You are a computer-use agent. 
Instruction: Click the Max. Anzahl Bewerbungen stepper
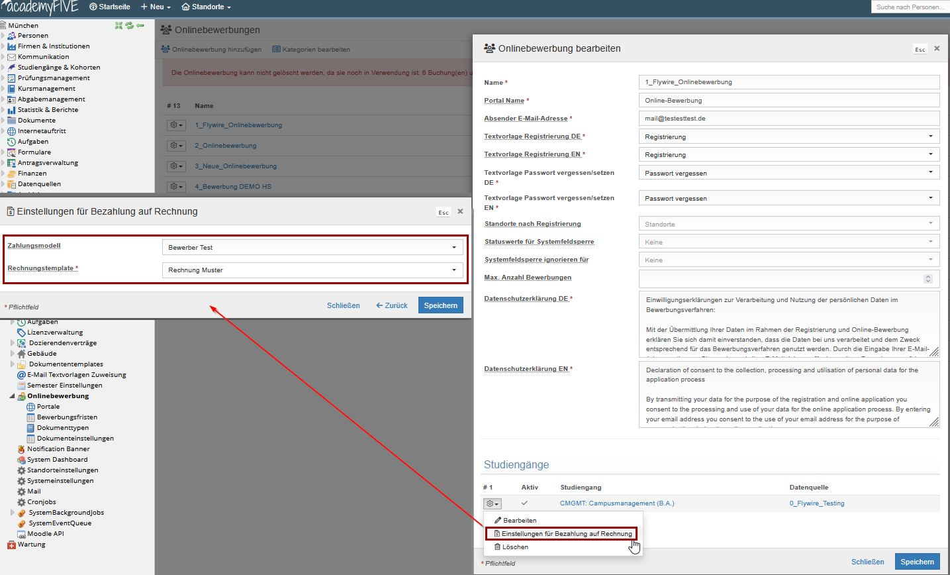928,278
